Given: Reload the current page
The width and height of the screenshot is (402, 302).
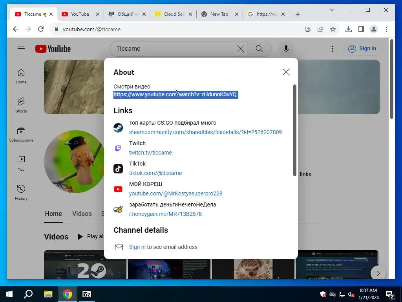Looking at the screenshot, I should click(41, 29).
